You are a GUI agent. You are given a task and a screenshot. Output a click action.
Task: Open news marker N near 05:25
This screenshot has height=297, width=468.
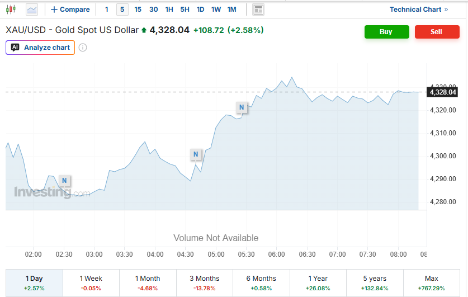[x=242, y=107]
